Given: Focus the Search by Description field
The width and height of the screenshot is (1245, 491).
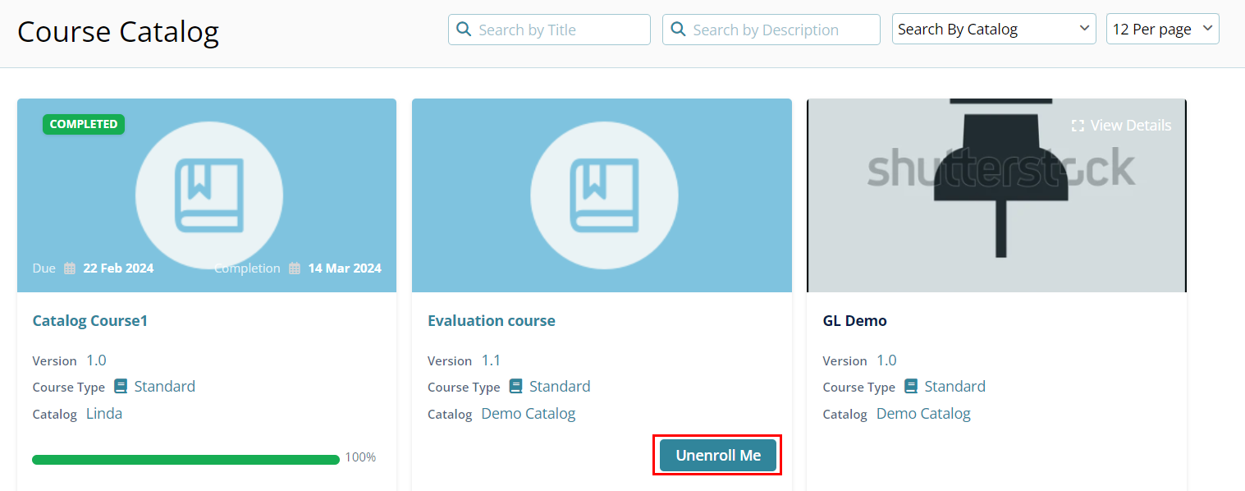Looking at the screenshot, I should click(x=780, y=30).
